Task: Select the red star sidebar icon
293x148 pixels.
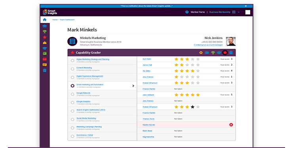Action: (45, 37)
